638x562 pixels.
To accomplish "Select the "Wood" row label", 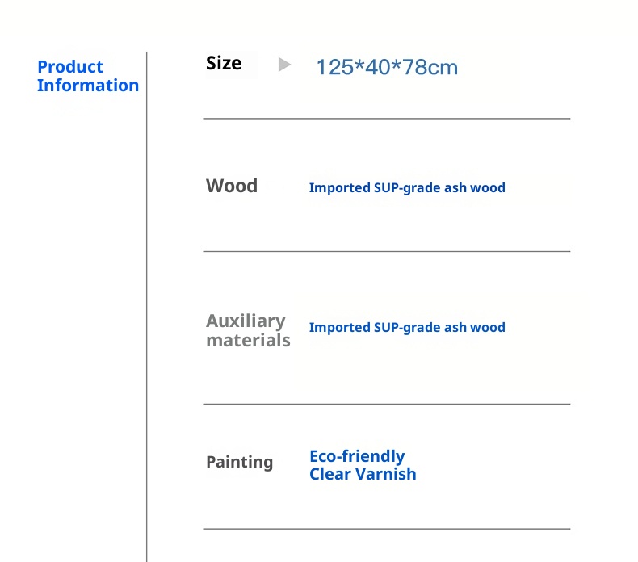I will (x=232, y=186).
